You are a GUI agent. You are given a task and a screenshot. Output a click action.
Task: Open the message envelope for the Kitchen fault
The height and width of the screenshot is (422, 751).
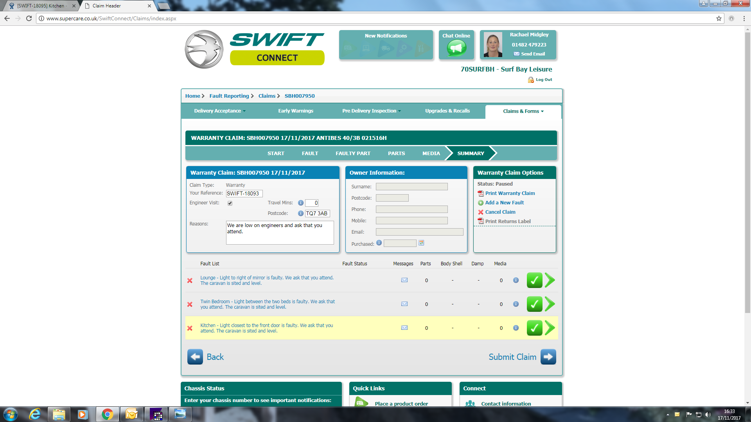click(x=404, y=328)
